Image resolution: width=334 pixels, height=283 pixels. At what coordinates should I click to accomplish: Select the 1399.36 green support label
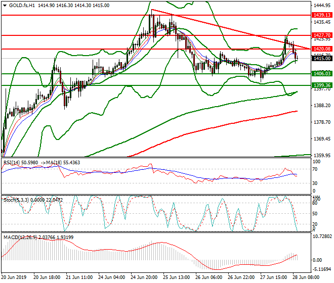[x=322, y=85]
